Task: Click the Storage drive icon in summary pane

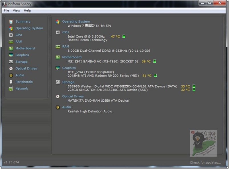Action: pyautogui.click(x=58, y=82)
